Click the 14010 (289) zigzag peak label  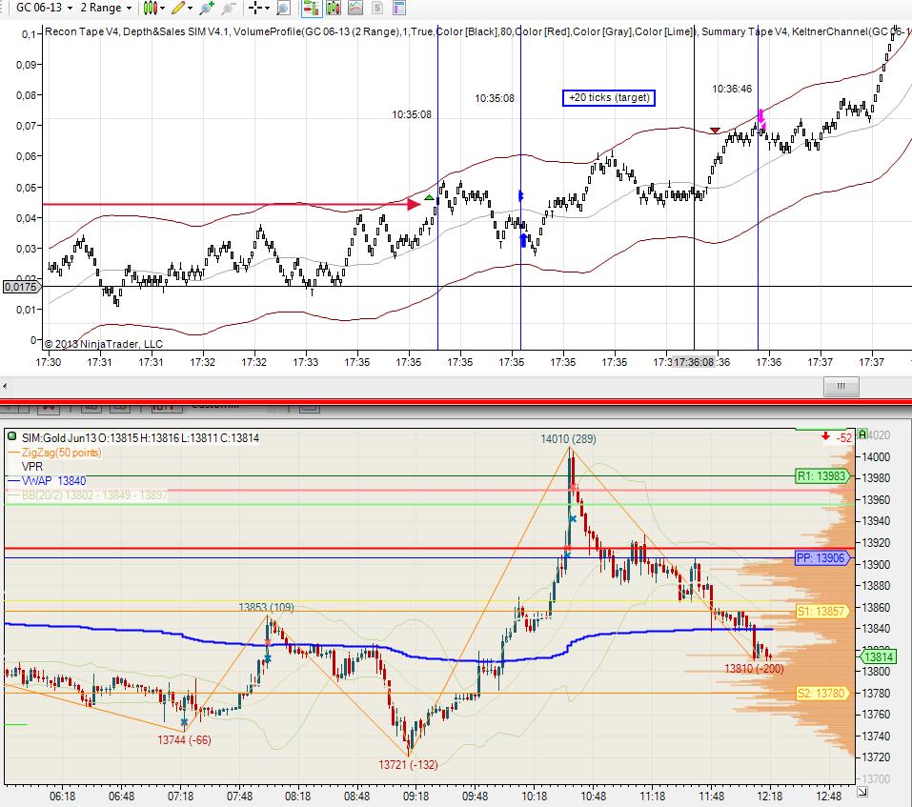coord(568,439)
